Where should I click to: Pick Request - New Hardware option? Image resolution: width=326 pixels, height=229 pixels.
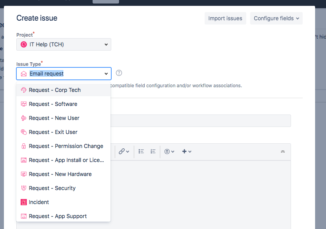[x=63, y=174]
